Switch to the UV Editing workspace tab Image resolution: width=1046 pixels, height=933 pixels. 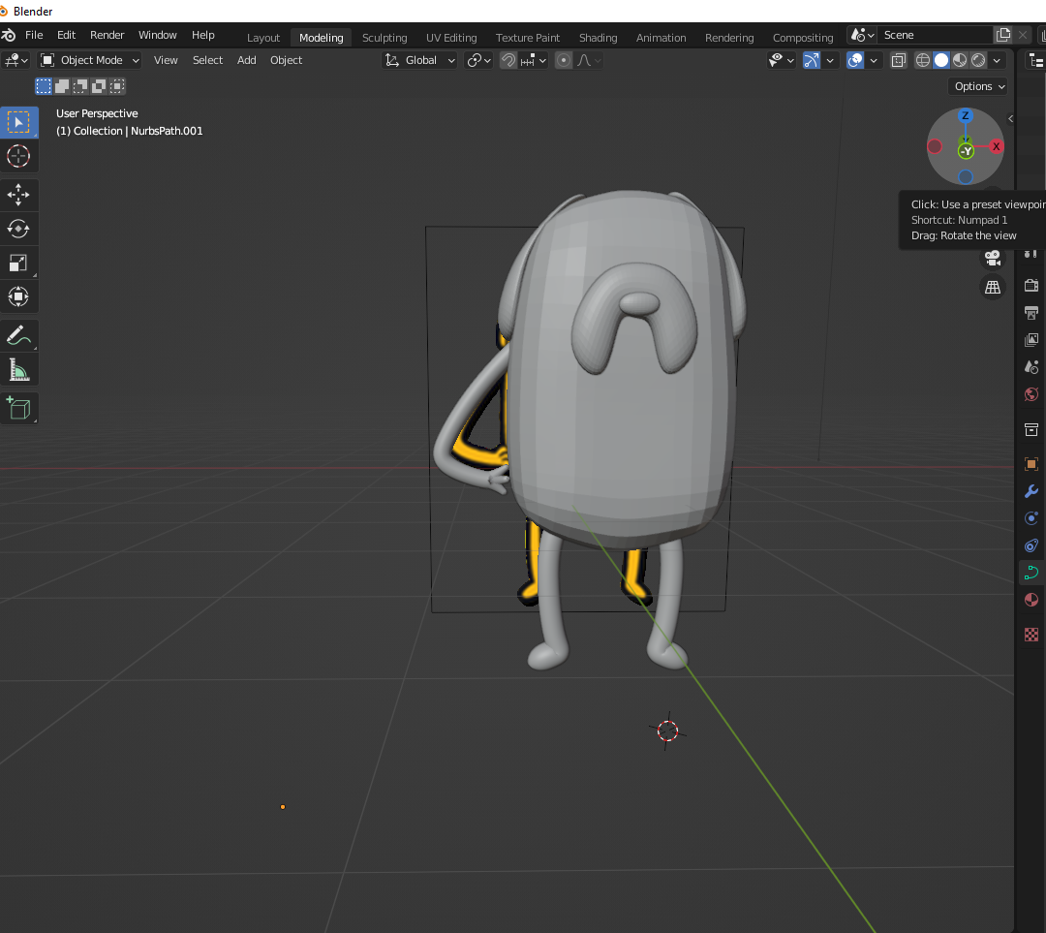tap(451, 38)
